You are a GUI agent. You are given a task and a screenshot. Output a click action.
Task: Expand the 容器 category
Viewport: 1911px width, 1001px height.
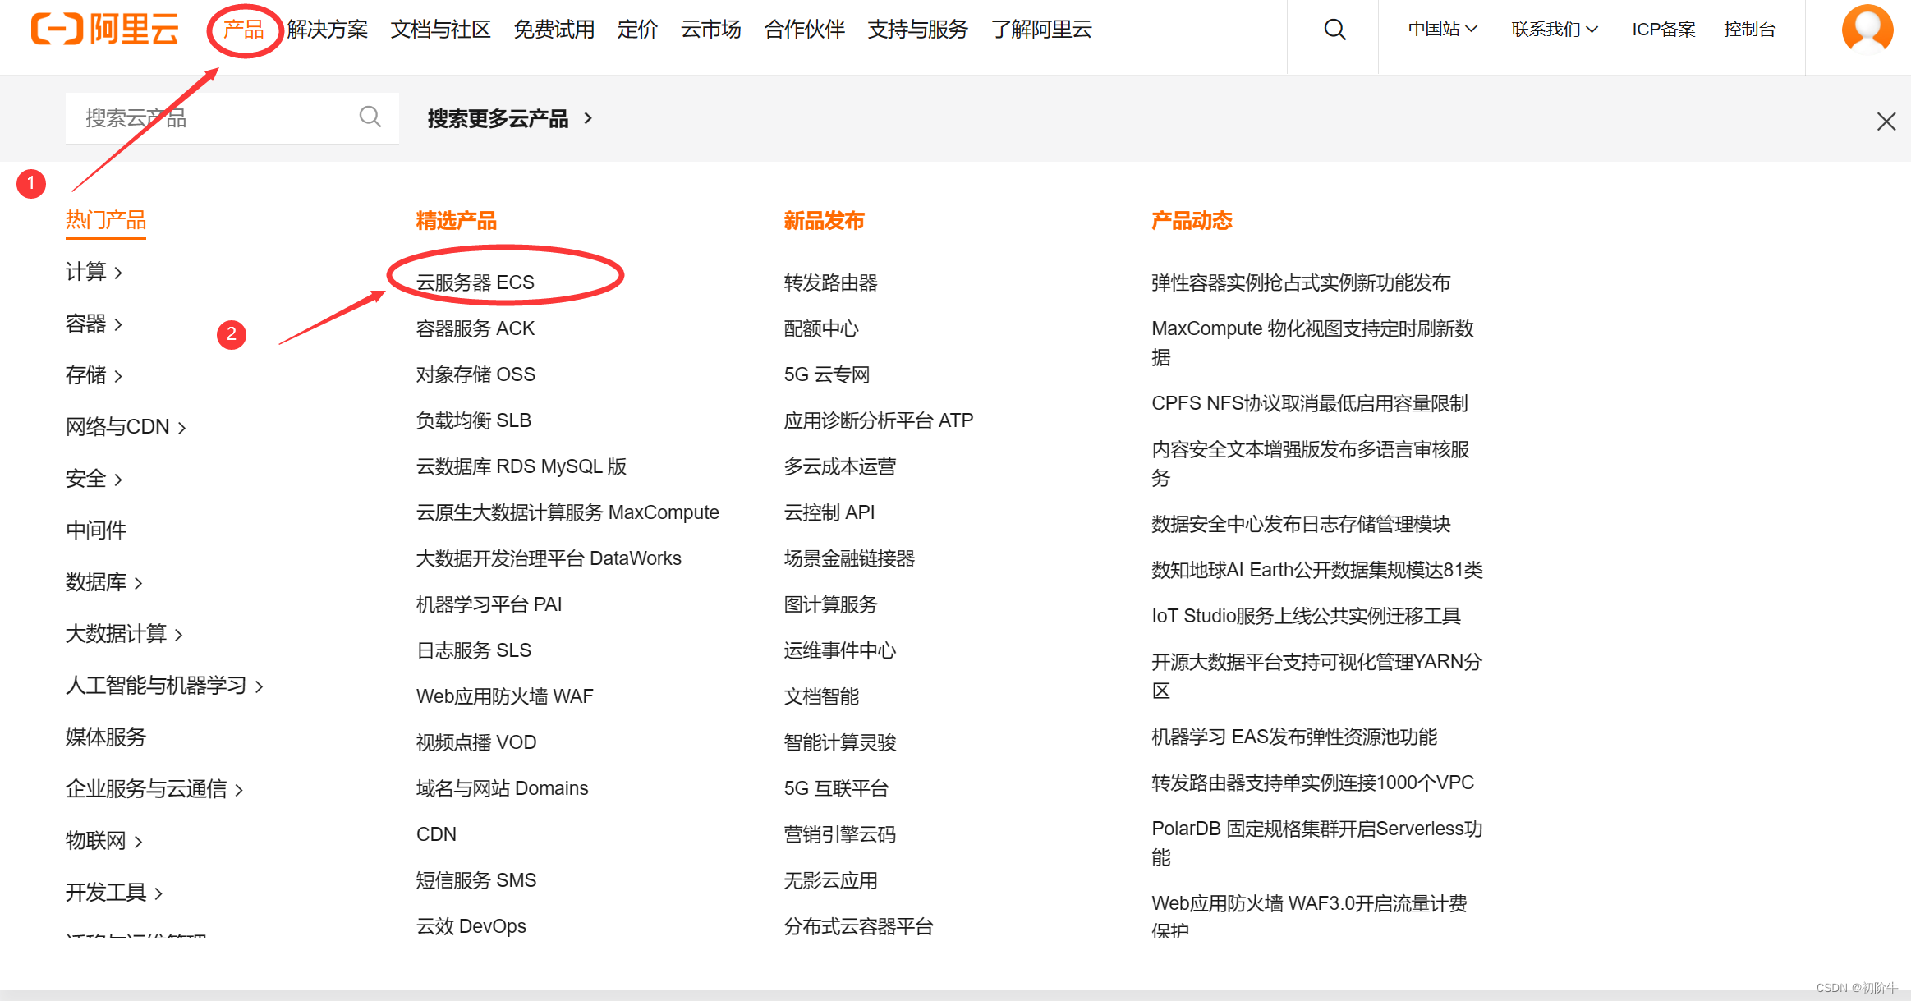94,324
